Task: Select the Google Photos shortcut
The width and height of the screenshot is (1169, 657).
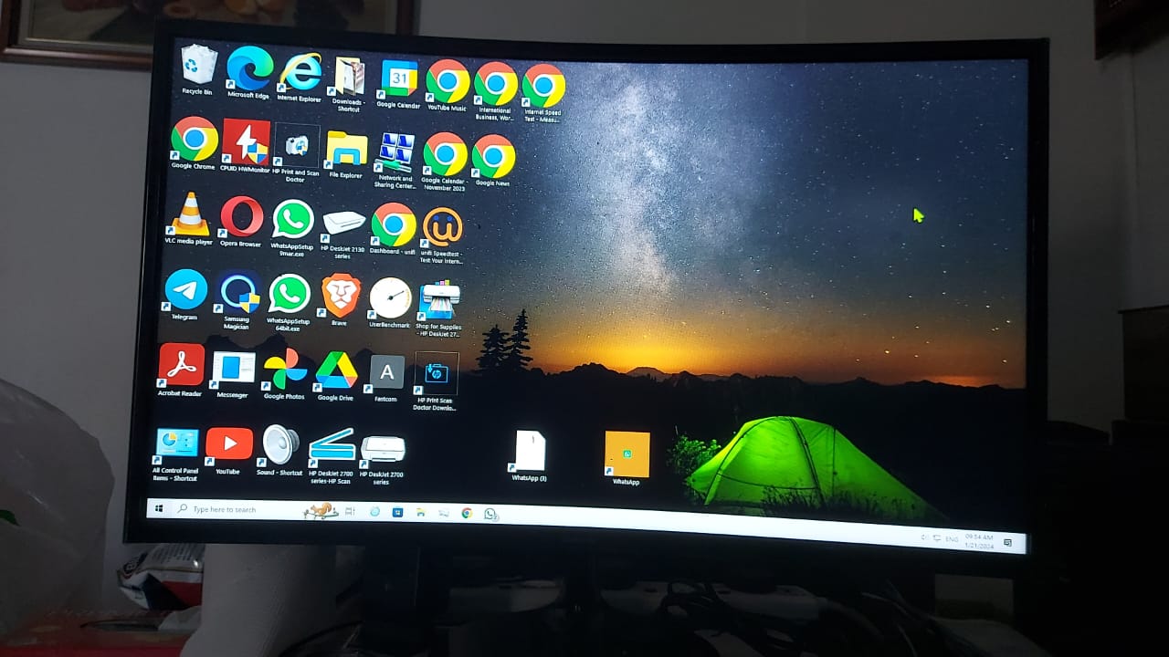Action: [285, 374]
